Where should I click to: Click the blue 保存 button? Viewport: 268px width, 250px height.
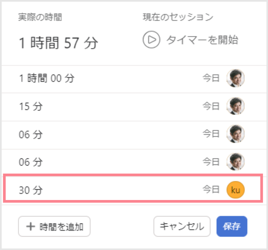pyautogui.click(x=232, y=226)
